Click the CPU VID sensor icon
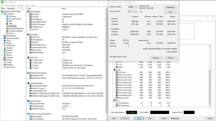 click(30, 30)
